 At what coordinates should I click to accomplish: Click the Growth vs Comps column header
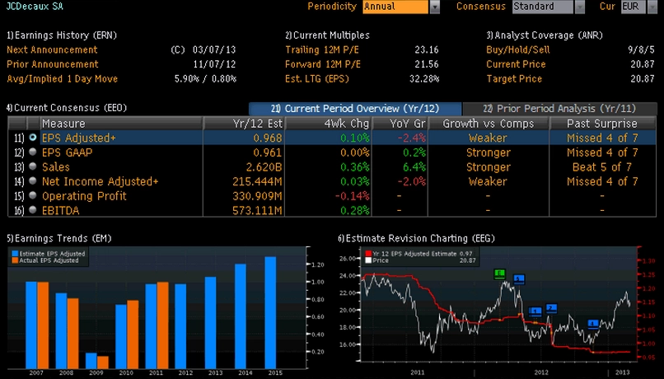(x=489, y=124)
